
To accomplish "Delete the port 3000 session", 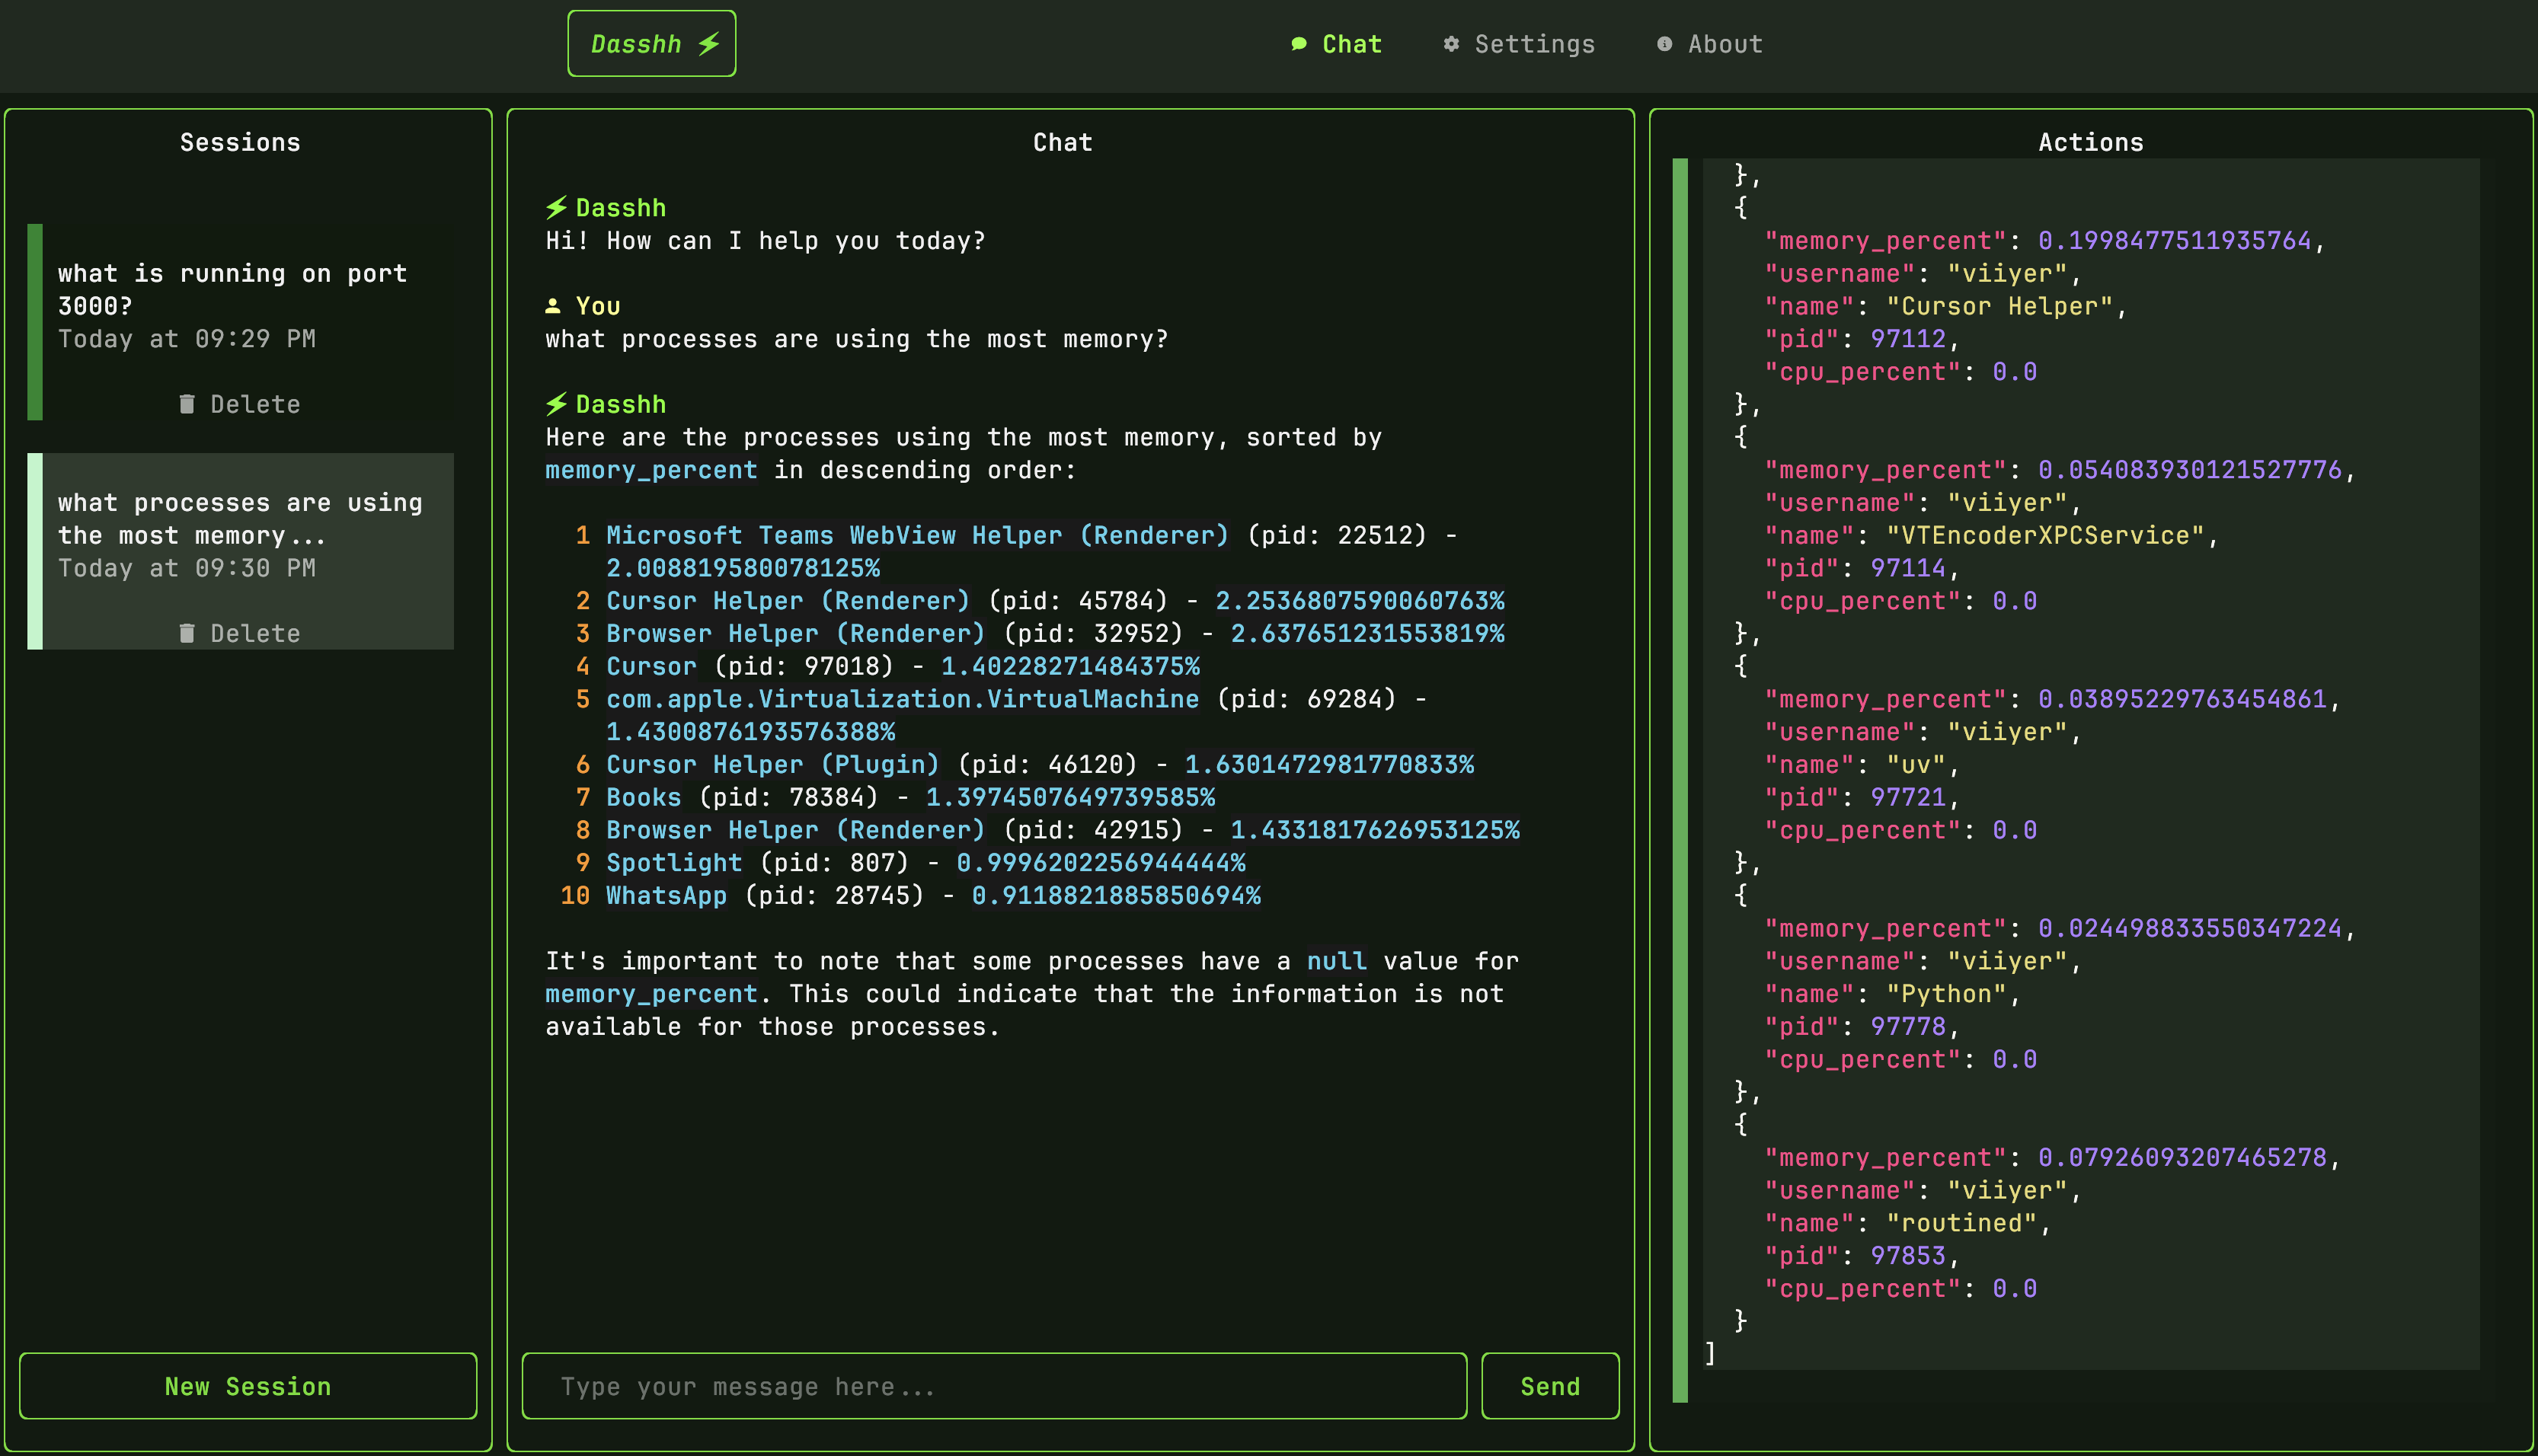I will [240, 404].
